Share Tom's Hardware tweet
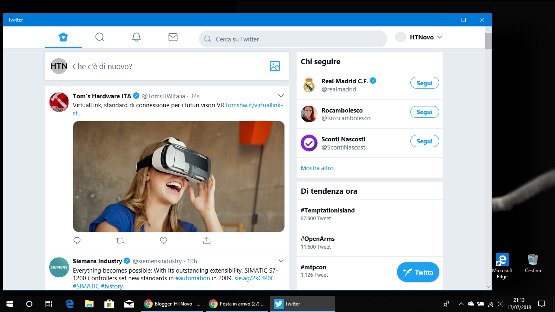555x312 pixels. click(207, 240)
